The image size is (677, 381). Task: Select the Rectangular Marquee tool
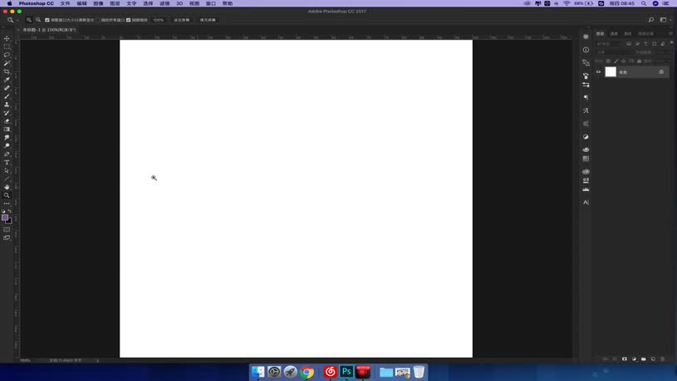point(7,46)
